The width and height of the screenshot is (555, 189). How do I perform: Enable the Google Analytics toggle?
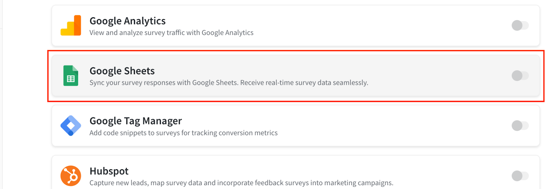520,25
